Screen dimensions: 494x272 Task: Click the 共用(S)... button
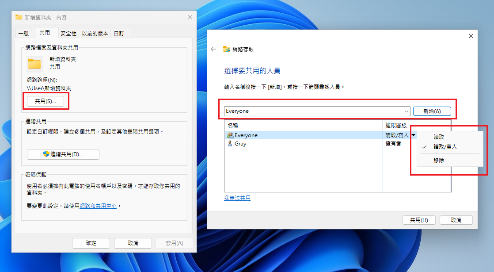pyautogui.click(x=46, y=101)
